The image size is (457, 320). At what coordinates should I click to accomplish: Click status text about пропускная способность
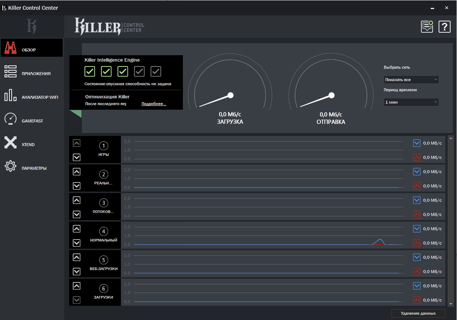(128, 84)
